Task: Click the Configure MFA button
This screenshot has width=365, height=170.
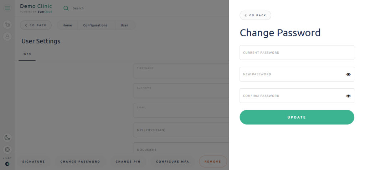Action: click(173, 161)
